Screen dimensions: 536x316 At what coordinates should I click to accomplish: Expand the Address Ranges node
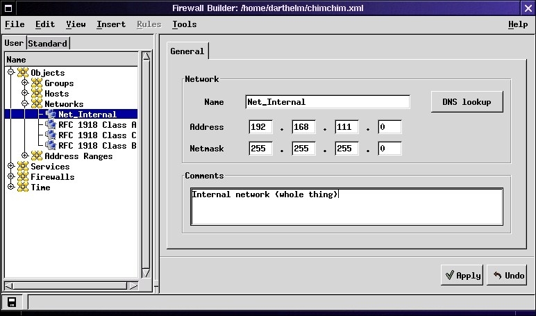(25, 156)
